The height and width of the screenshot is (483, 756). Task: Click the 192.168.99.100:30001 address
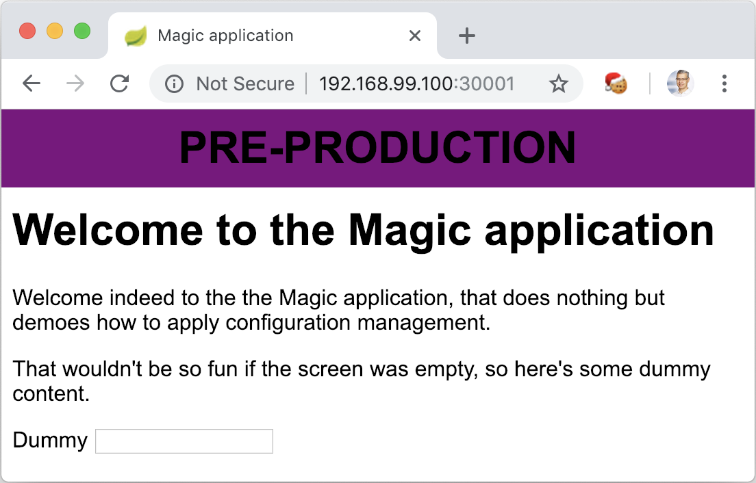click(416, 83)
